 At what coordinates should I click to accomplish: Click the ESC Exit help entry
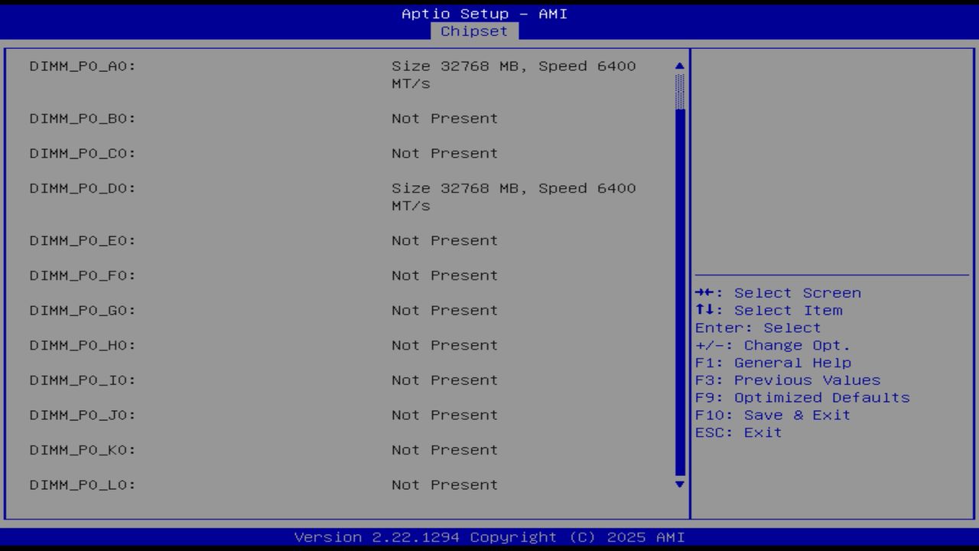[737, 432]
